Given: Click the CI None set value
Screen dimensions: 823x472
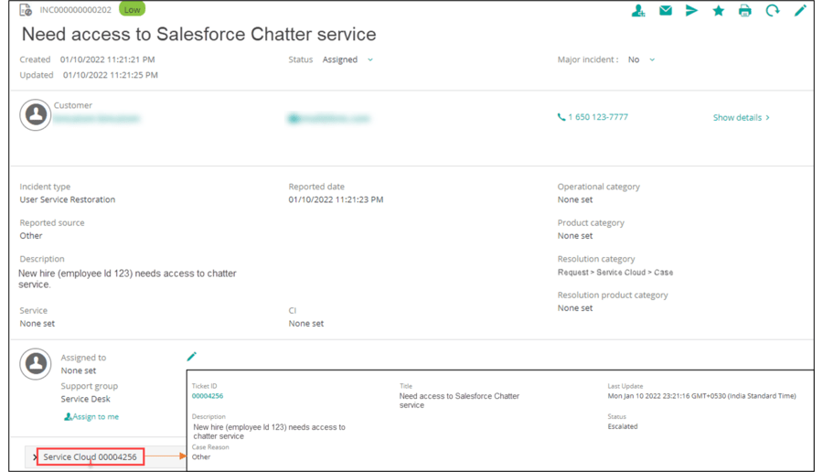Looking at the screenshot, I should pos(306,324).
